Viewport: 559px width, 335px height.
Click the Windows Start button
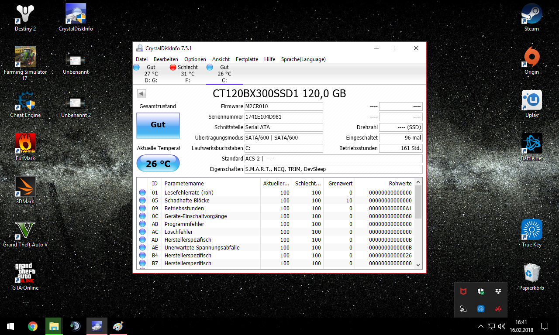coord(10,326)
